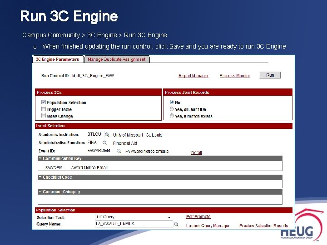This screenshot has width=327, height=245.
Task: Click the Run button
Action: point(270,75)
